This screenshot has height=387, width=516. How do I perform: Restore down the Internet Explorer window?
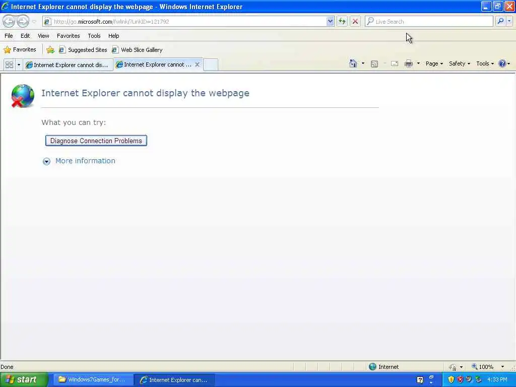pyautogui.click(x=497, y=6)
